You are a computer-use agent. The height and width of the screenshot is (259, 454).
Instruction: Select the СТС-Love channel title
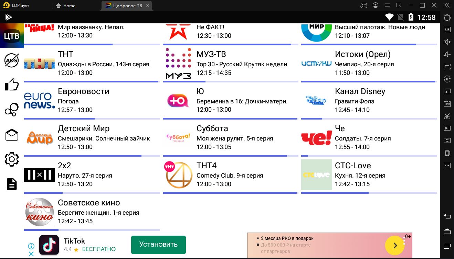pyautogui.click(x=353, y=166)
